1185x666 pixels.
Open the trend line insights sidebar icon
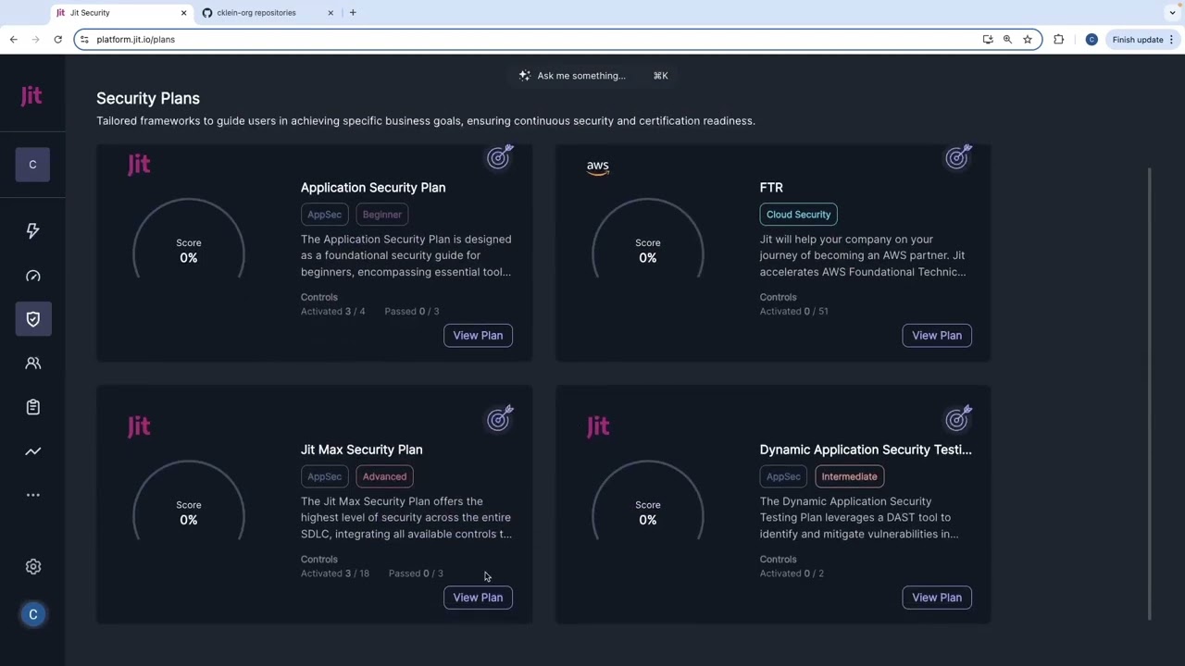[x=32, y=451]
